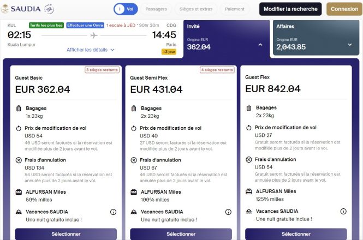Click the Effectuer une Omra badge
The height and width of the screenshot is (240, 363).
(x=85, y=25)
